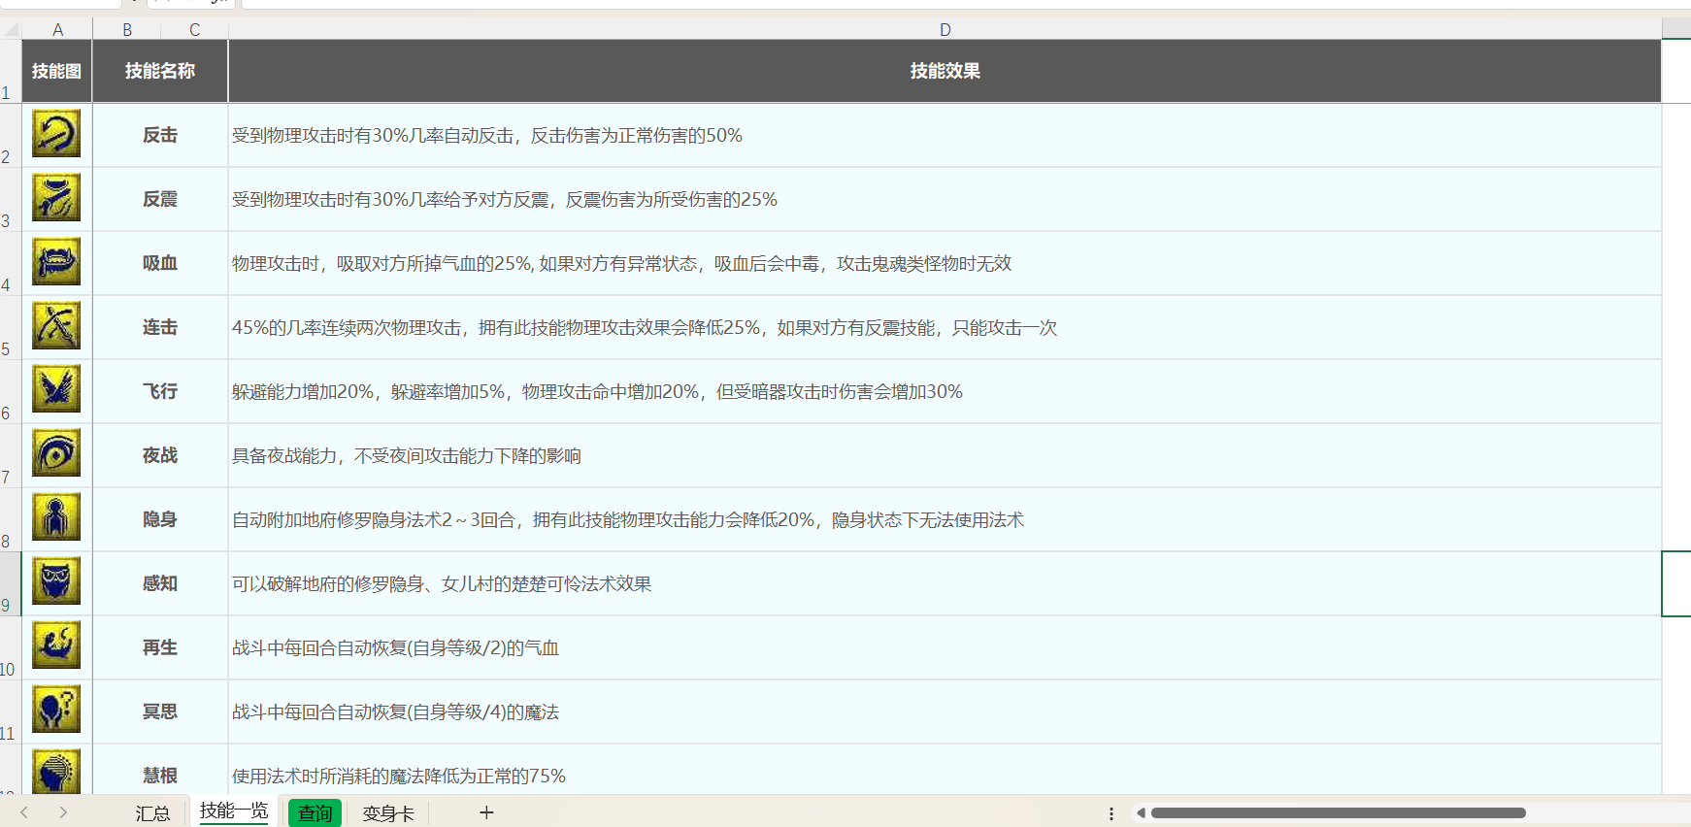Click the select-all corner triangle
This screenshot has height=827, width=1691.
point(11,29)
